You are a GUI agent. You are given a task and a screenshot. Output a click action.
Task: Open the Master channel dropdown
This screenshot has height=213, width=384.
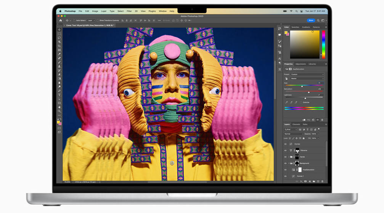307,78
